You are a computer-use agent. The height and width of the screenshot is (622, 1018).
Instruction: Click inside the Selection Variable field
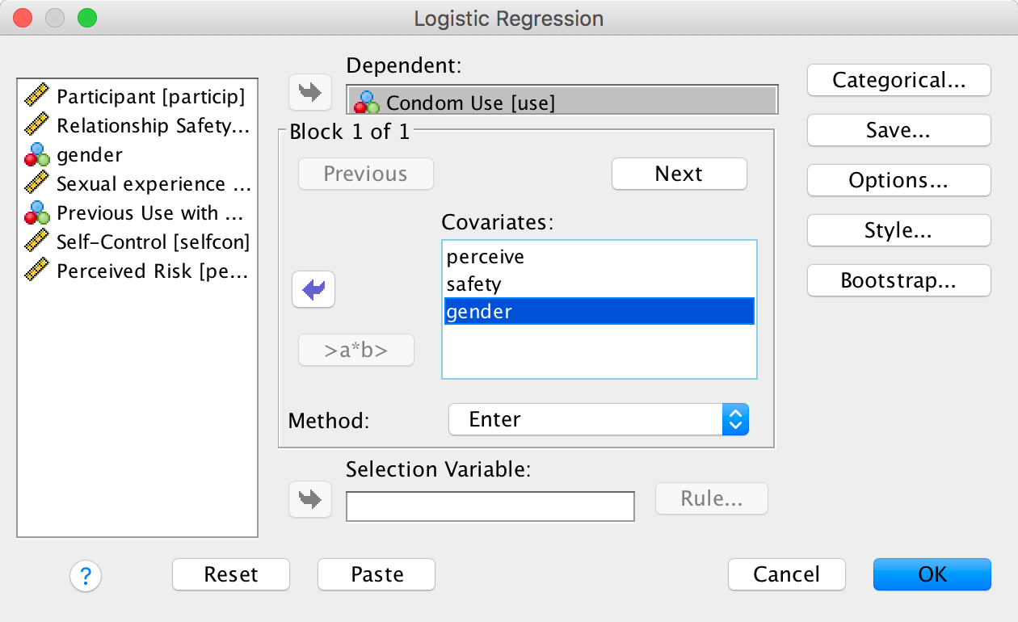490,506
